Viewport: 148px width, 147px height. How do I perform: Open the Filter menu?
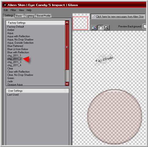click(x=13, y=10)
